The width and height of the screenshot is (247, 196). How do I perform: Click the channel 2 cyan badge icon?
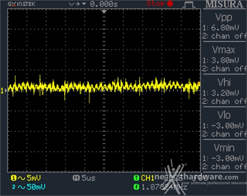14,187
